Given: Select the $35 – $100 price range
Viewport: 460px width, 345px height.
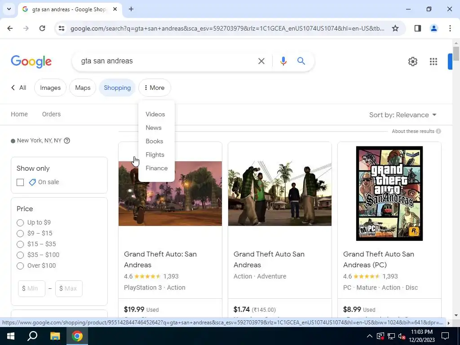Looking at the screenshot, I should pos(20,255).
